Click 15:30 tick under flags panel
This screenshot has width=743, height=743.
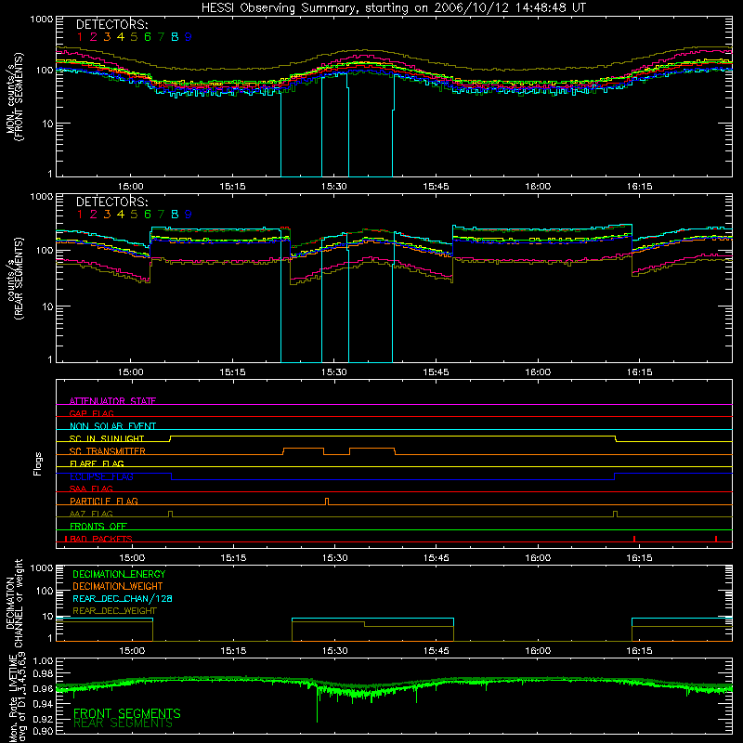coord(334,558)
